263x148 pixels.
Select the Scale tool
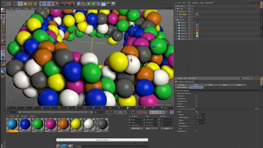click(25, 4)
